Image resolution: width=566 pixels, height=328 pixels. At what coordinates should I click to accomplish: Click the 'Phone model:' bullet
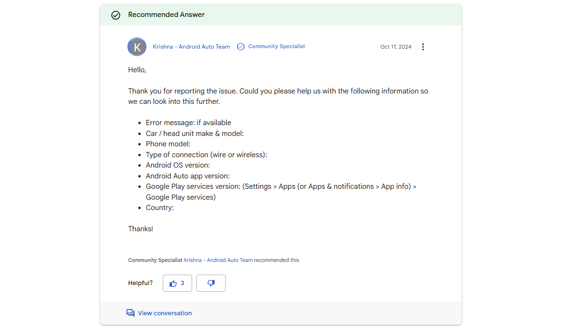coord(168,144)
